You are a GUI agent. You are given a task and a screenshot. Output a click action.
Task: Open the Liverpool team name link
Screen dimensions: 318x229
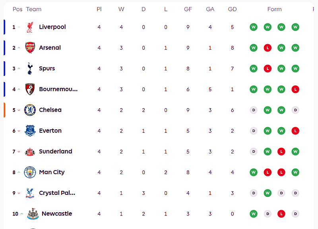point(52,27)
